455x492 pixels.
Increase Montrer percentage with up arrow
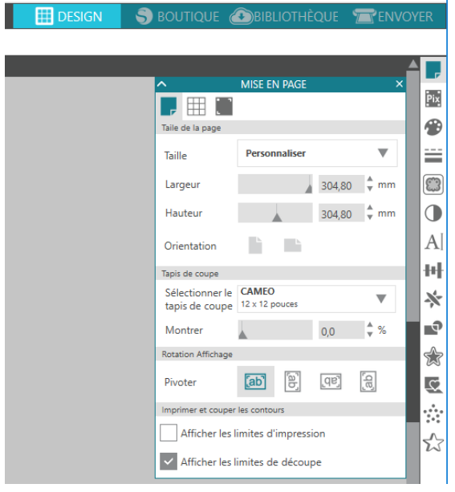point(370,325)
